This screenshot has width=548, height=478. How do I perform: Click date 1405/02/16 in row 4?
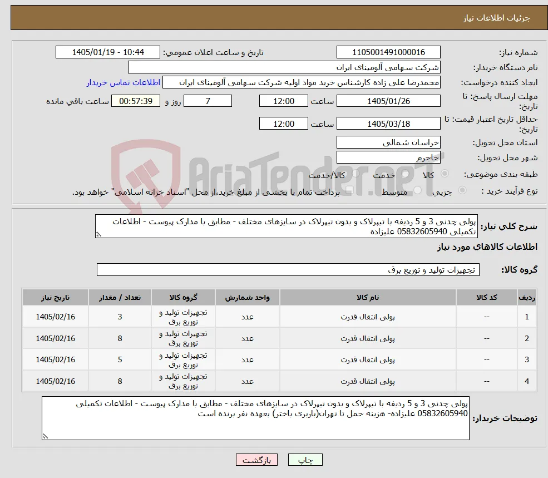[55, 381]
